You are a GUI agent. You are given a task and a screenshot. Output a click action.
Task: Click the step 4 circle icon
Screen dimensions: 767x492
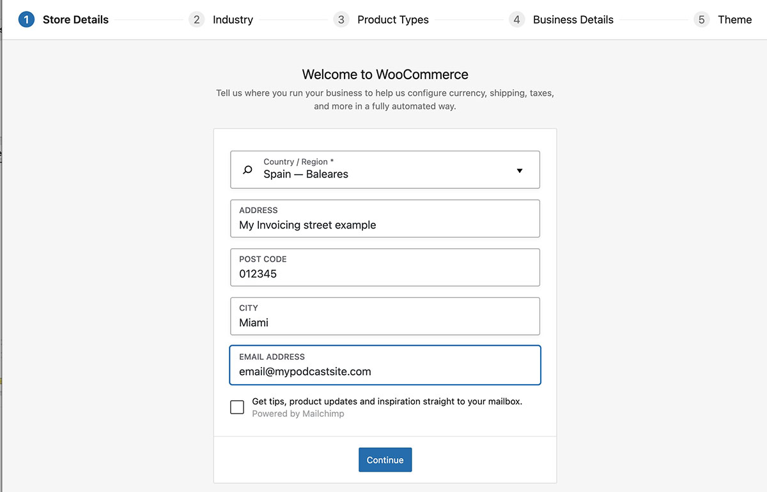pyautogui.click(x=516, y=20)
